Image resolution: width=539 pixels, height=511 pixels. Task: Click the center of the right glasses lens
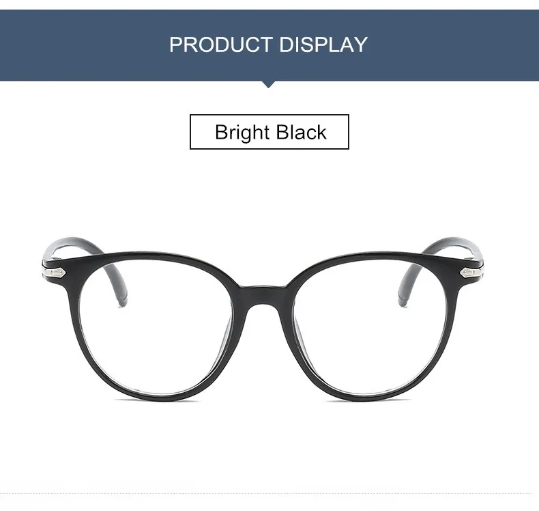(x=371, y=327)
